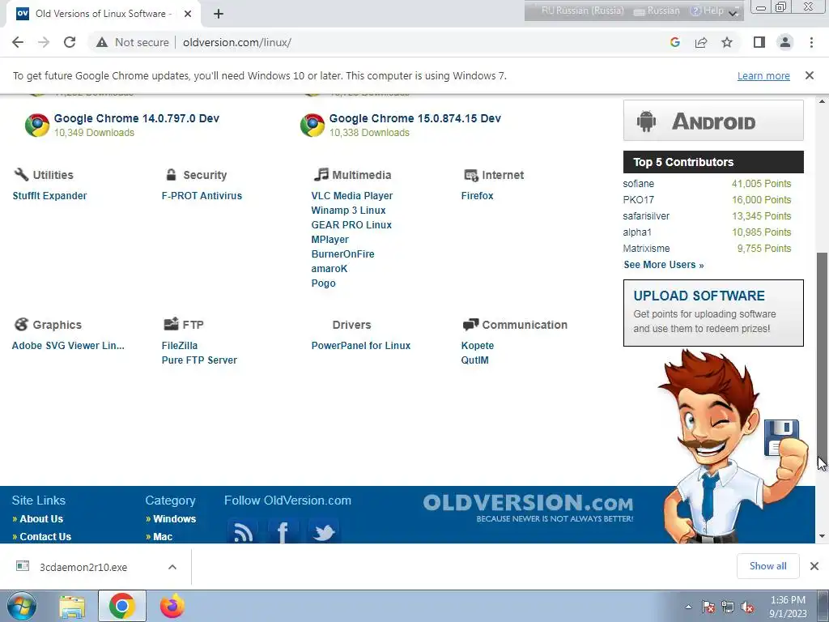Click Show all downloads
The height and width of the screenshot is (622, 829).
point(767,566)
